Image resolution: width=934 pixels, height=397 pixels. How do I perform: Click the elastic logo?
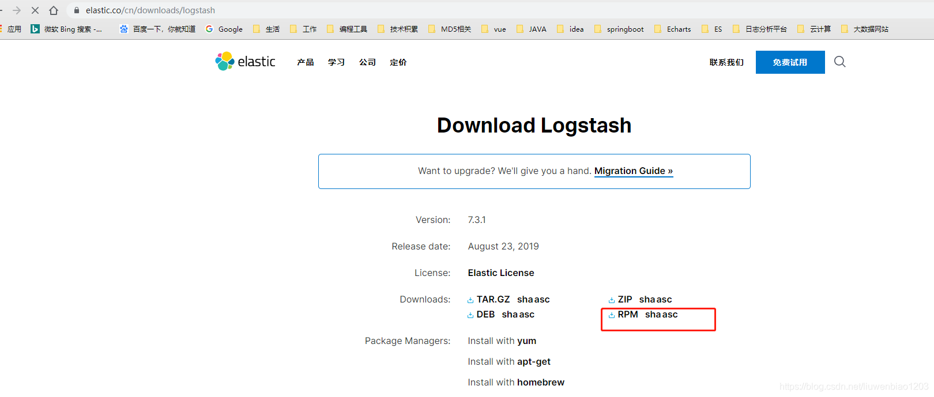tap(245, 61)
